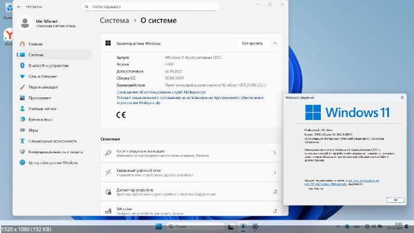This screenshot has height=233, width=414.
Task: Collapse the Характеристики Windows section chevron
Action: 275,43
